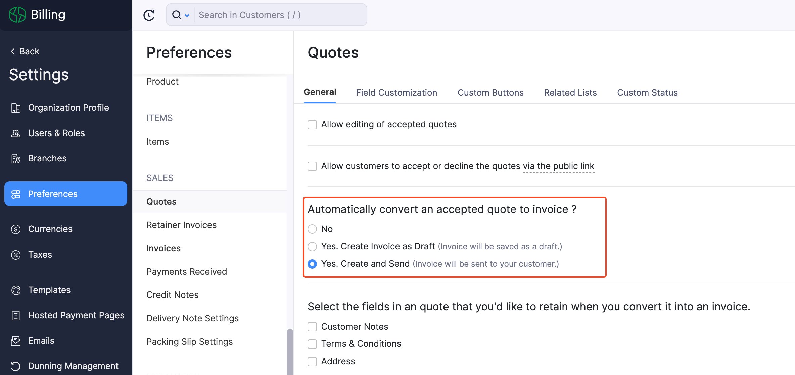795x375 pixels.
Task: Click the Dunning Management icon
Action: tap(16, 366)
